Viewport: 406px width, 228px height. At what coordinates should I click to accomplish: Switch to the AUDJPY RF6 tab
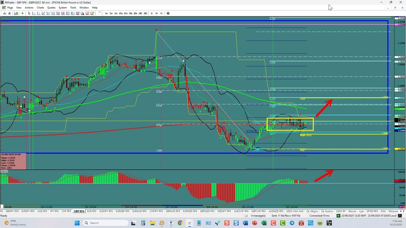106,211
